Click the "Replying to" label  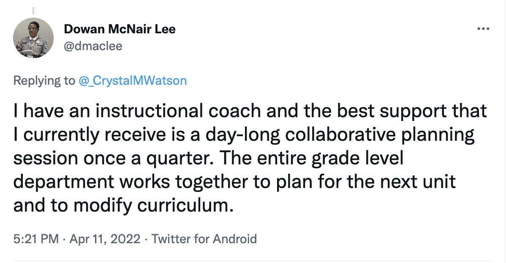click(x=44, y=81)
